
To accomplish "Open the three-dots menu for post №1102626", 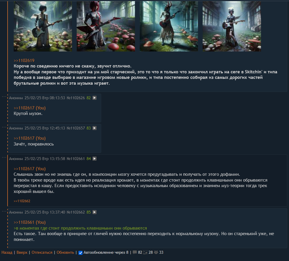I will tap(4, 97).
